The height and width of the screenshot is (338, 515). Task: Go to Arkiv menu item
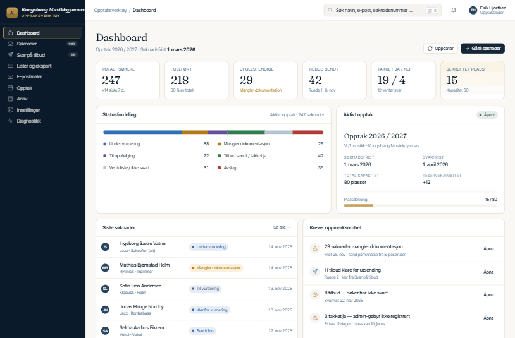42,99
